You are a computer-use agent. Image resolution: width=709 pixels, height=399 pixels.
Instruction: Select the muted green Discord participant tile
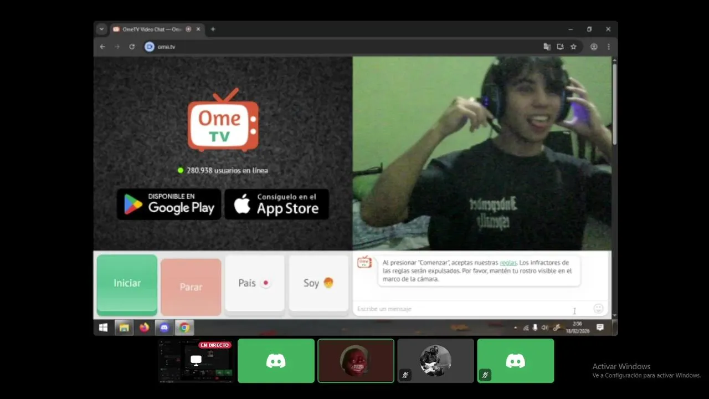pos(515,361)
